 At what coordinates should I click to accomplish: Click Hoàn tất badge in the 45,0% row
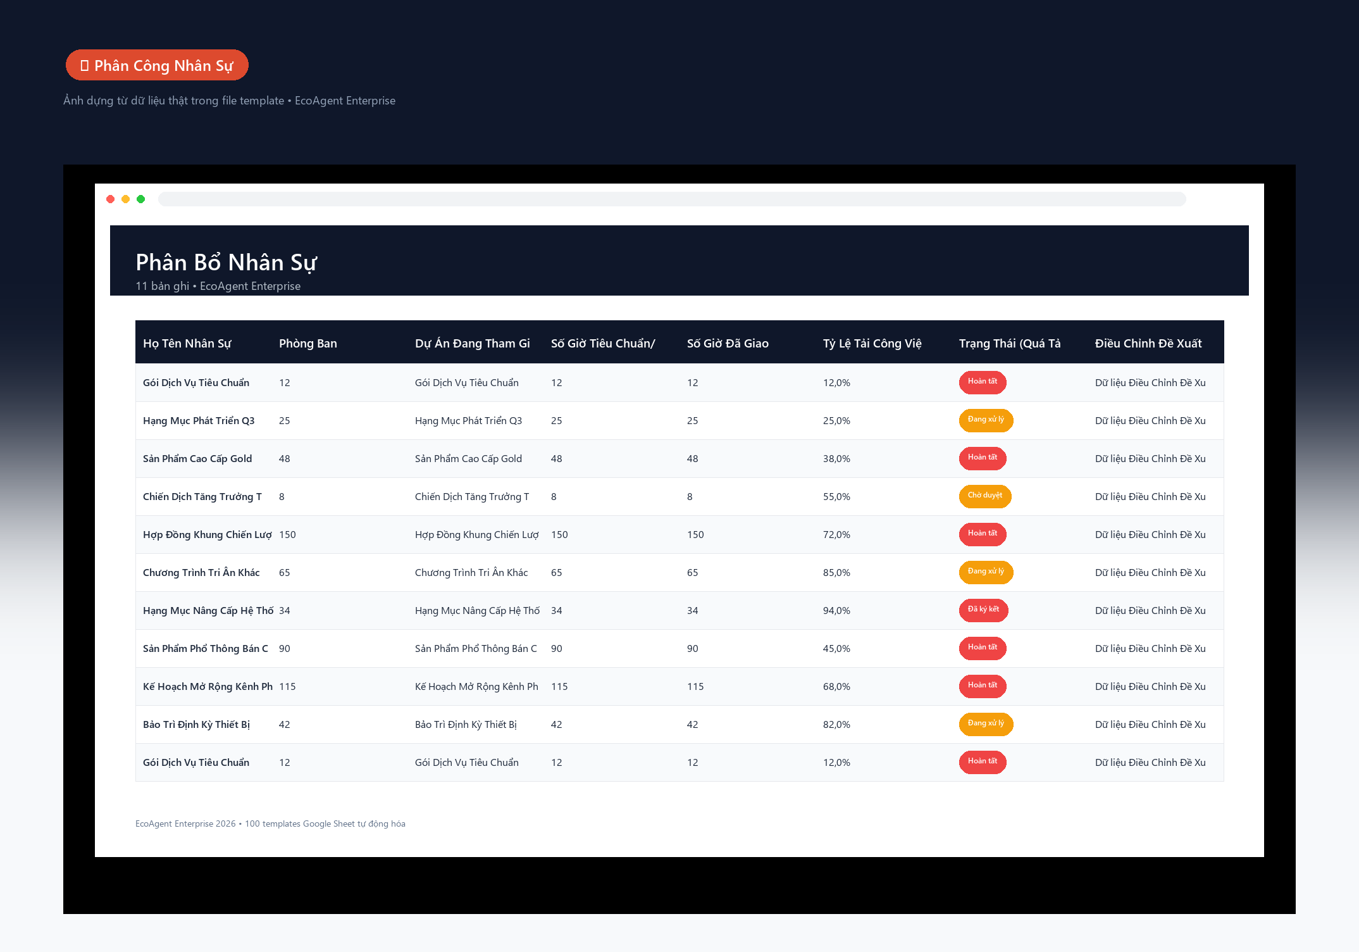[x=983, y=648]
